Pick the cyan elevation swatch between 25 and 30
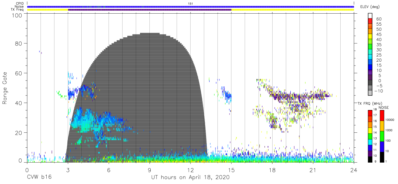 tap(370, 51)
